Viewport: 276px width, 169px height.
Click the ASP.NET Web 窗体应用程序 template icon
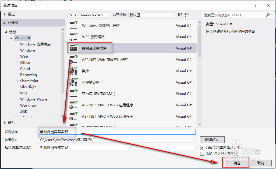click(x=74, y=59)
